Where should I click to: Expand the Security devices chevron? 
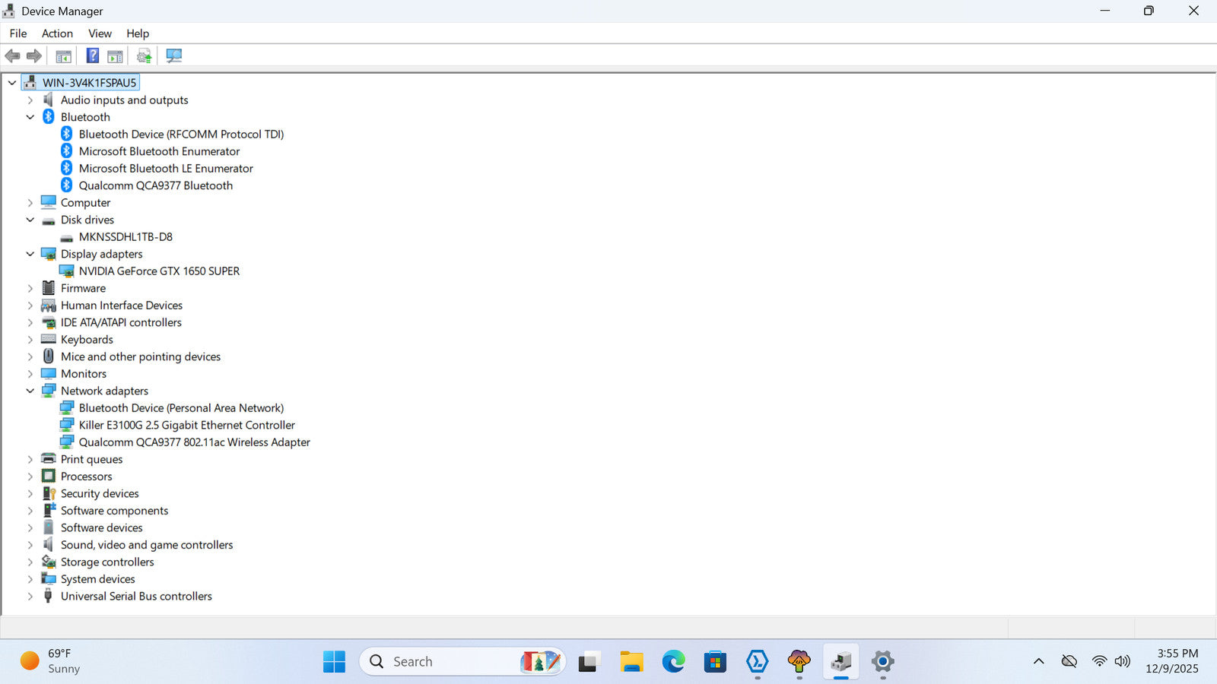(x=30, y=493)
